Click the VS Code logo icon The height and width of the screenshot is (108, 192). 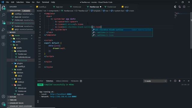tap(3, 2)
